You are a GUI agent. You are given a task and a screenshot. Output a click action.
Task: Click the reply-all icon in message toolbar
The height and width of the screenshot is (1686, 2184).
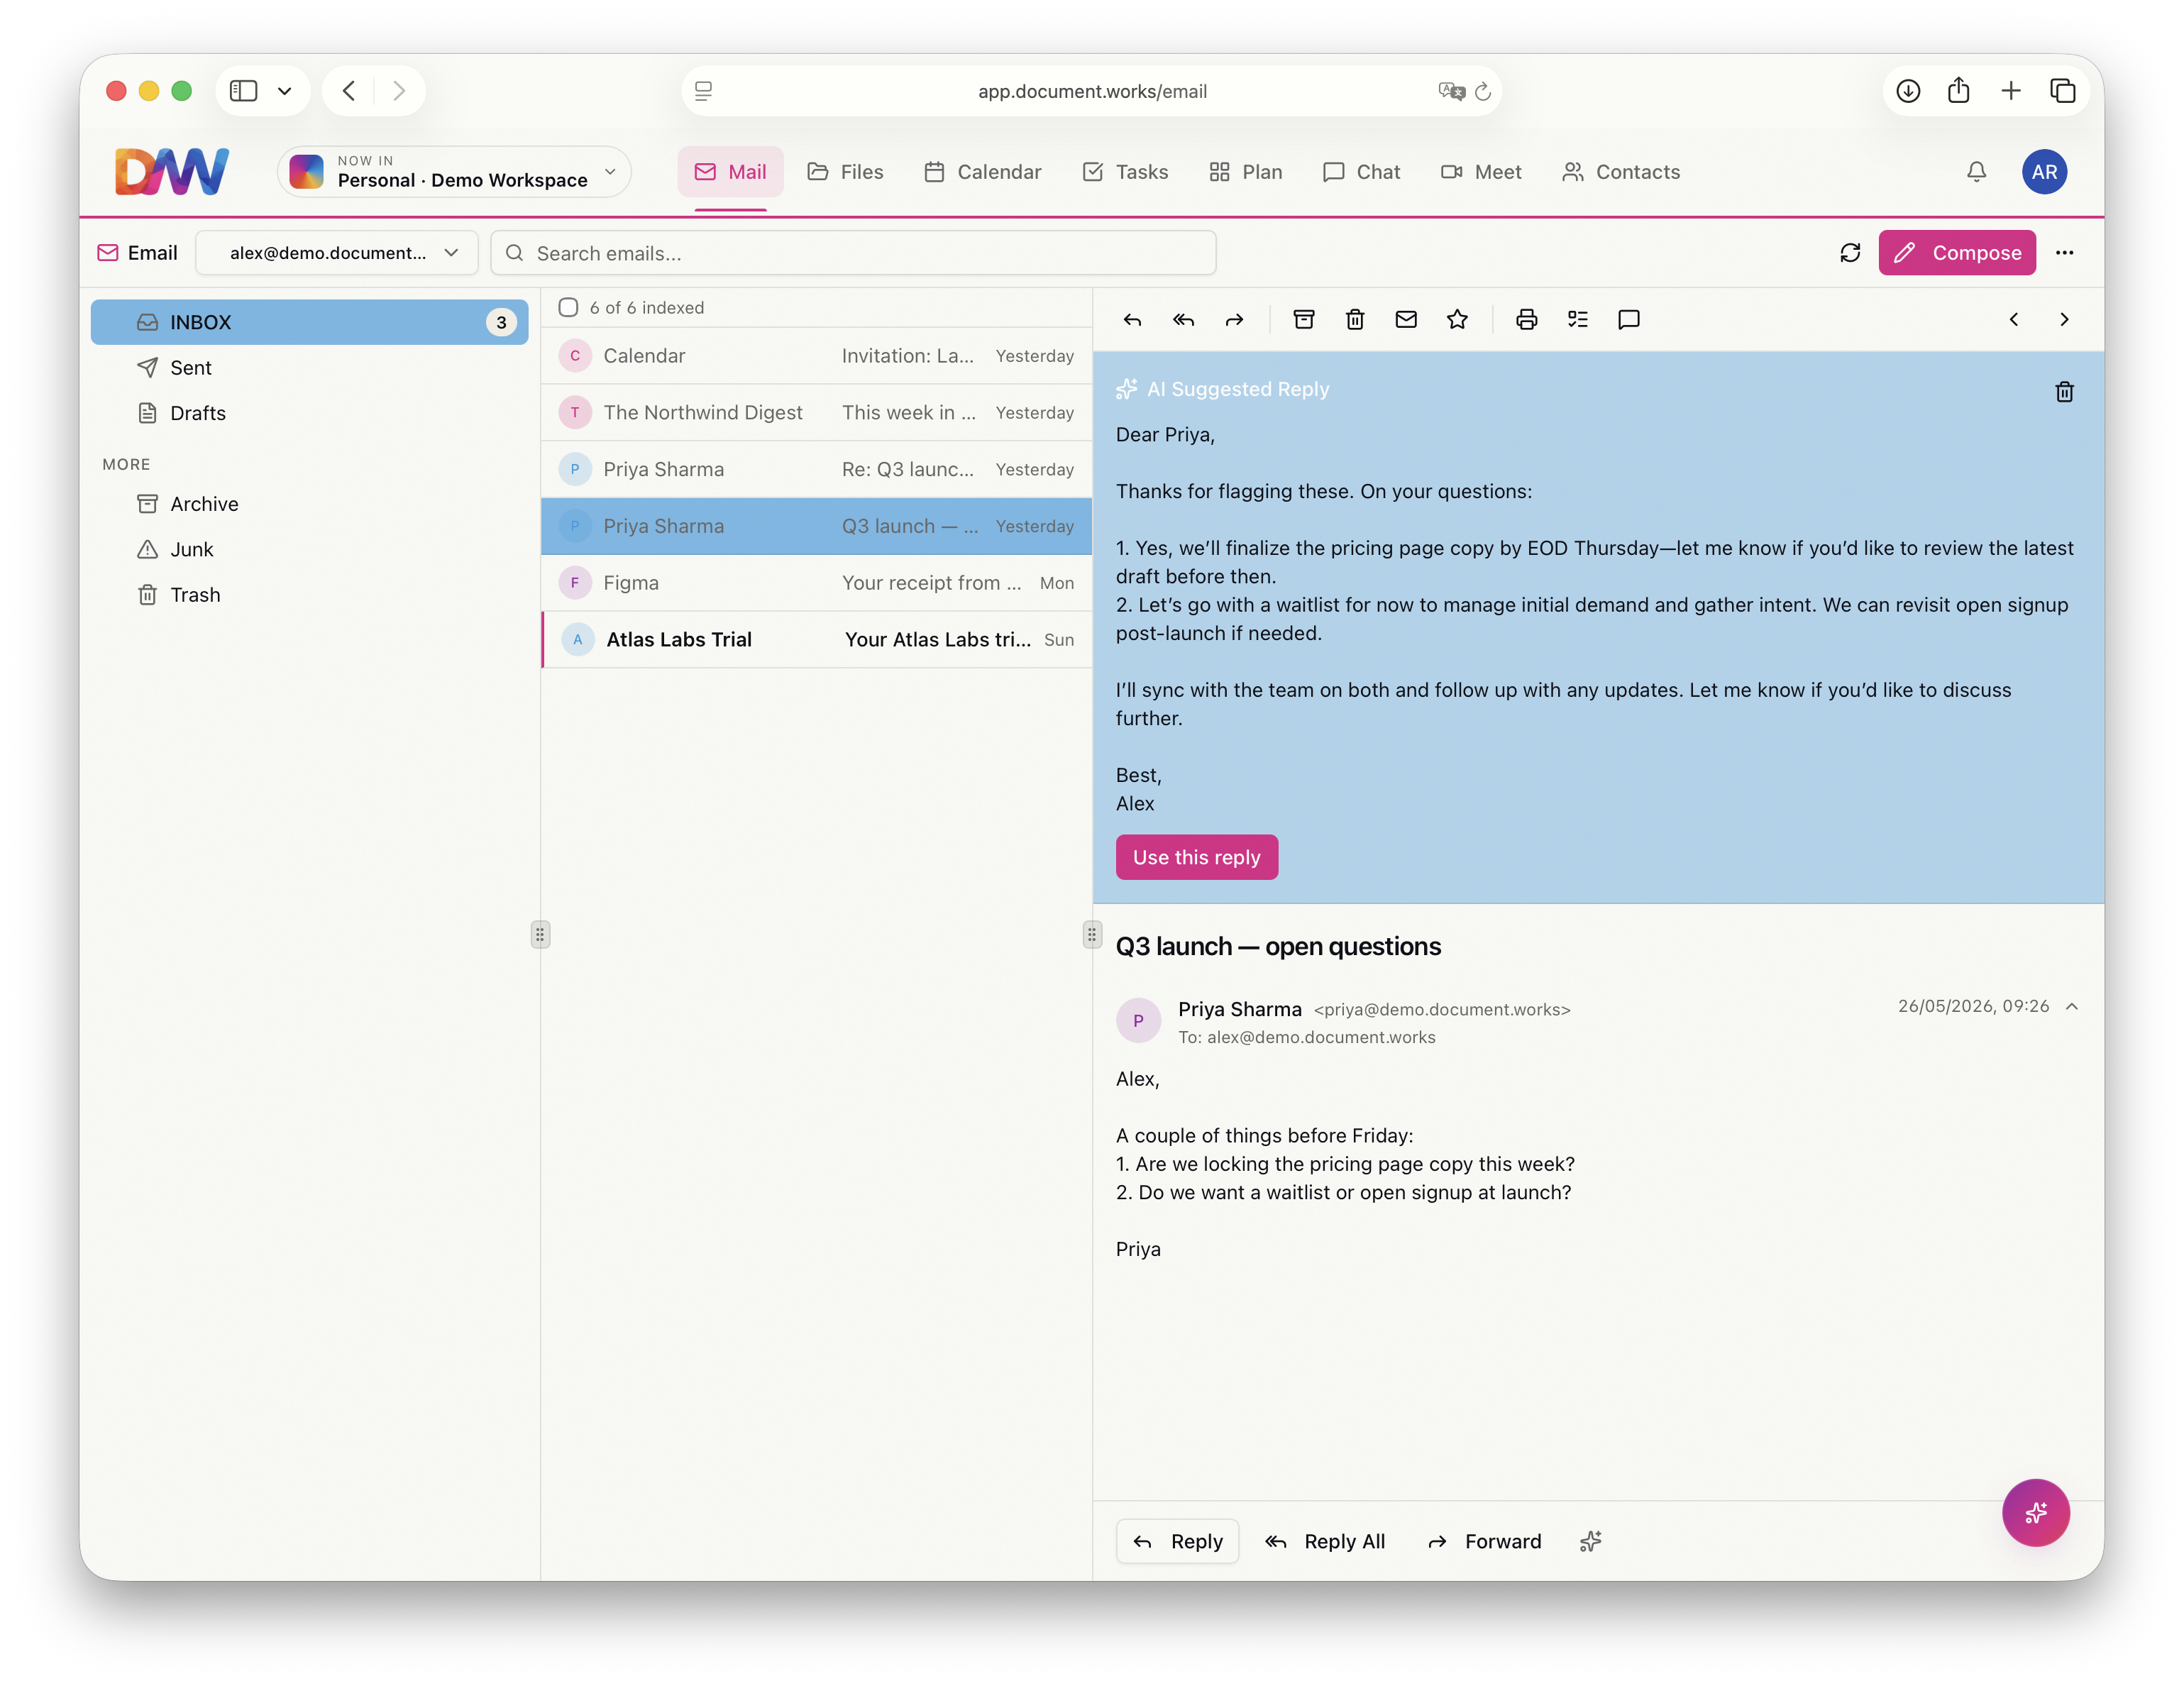pyautogui.click(x=1183, y=320)
